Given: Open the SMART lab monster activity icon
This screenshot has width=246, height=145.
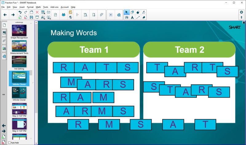Looking at the screenshot, I should click(64, 15).
